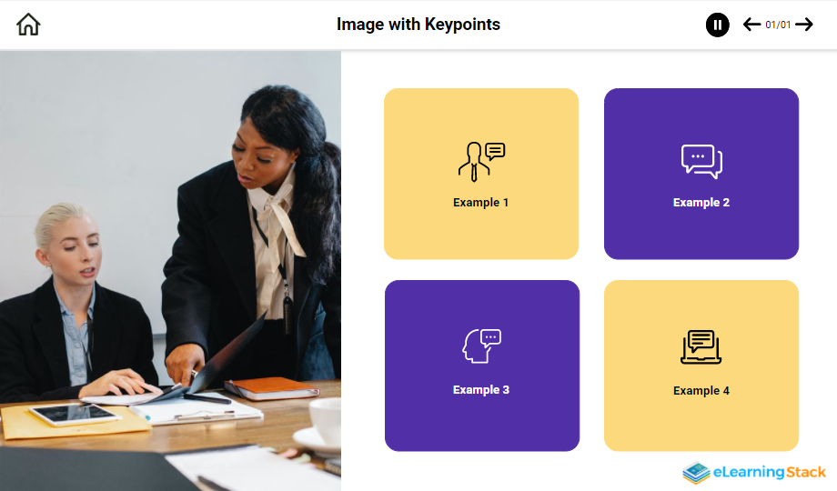Click the 01/01 slide counter
Screen dimensions: 837x491
[778, 25]
